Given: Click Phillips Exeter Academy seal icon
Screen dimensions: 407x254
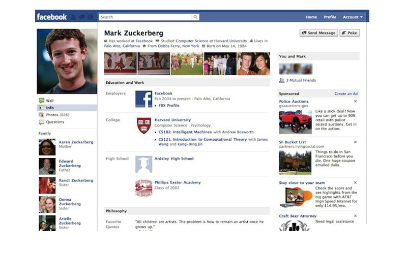Looking at the screenshot, I should click(x=144, y=188).
